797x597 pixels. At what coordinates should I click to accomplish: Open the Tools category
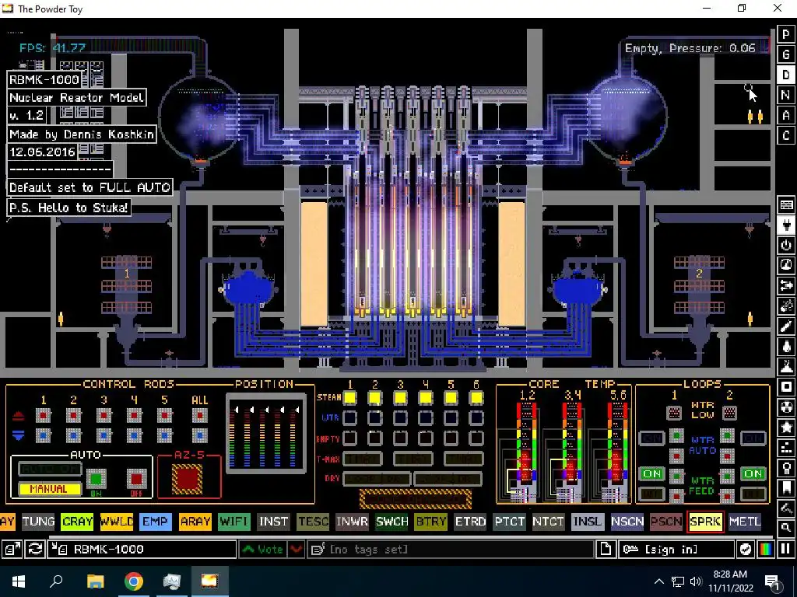click(786, 468)
